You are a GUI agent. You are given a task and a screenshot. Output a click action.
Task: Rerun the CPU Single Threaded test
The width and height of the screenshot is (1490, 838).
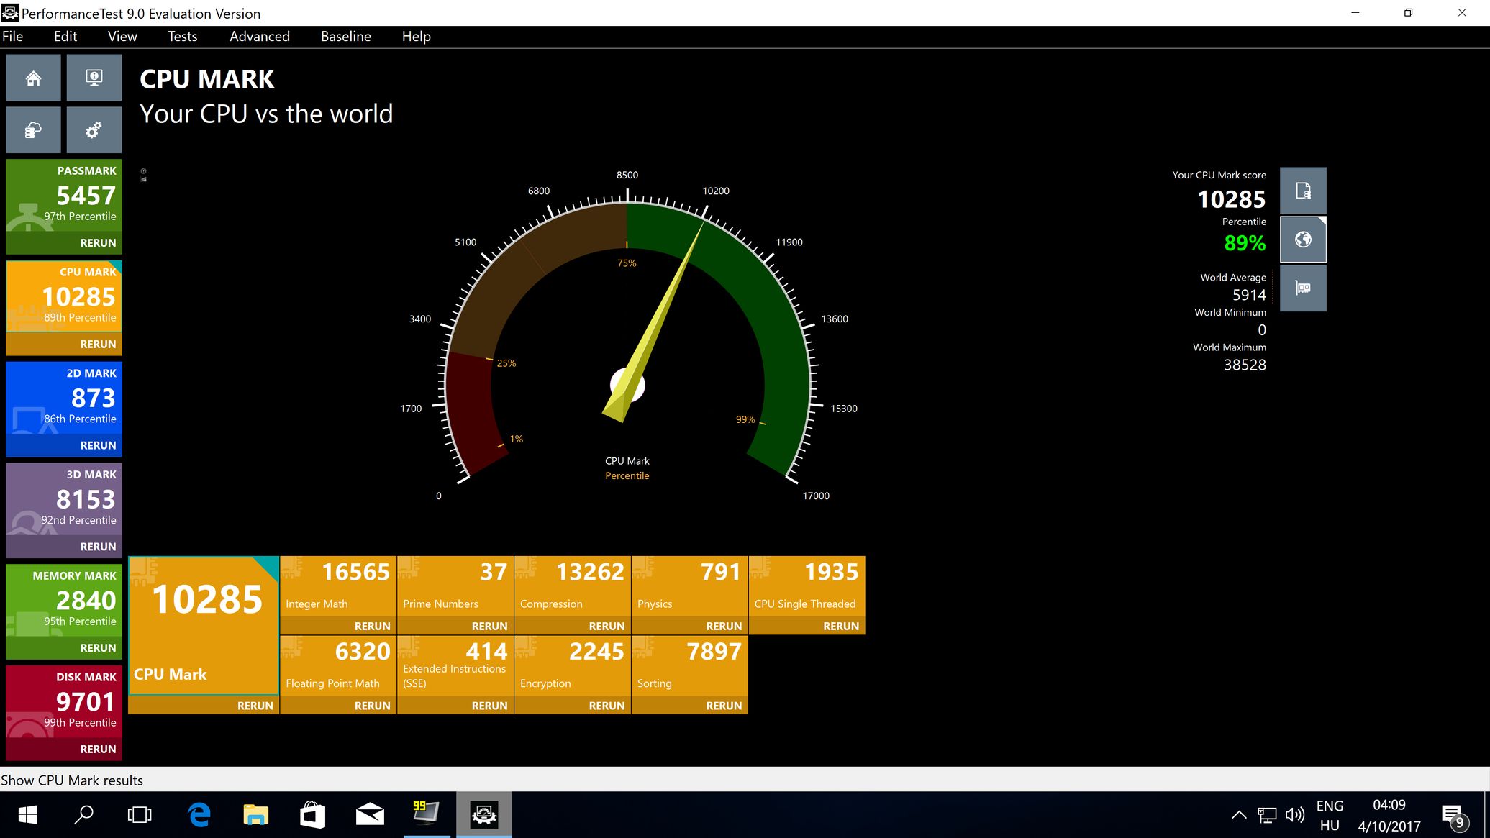(x=841, y=627)
